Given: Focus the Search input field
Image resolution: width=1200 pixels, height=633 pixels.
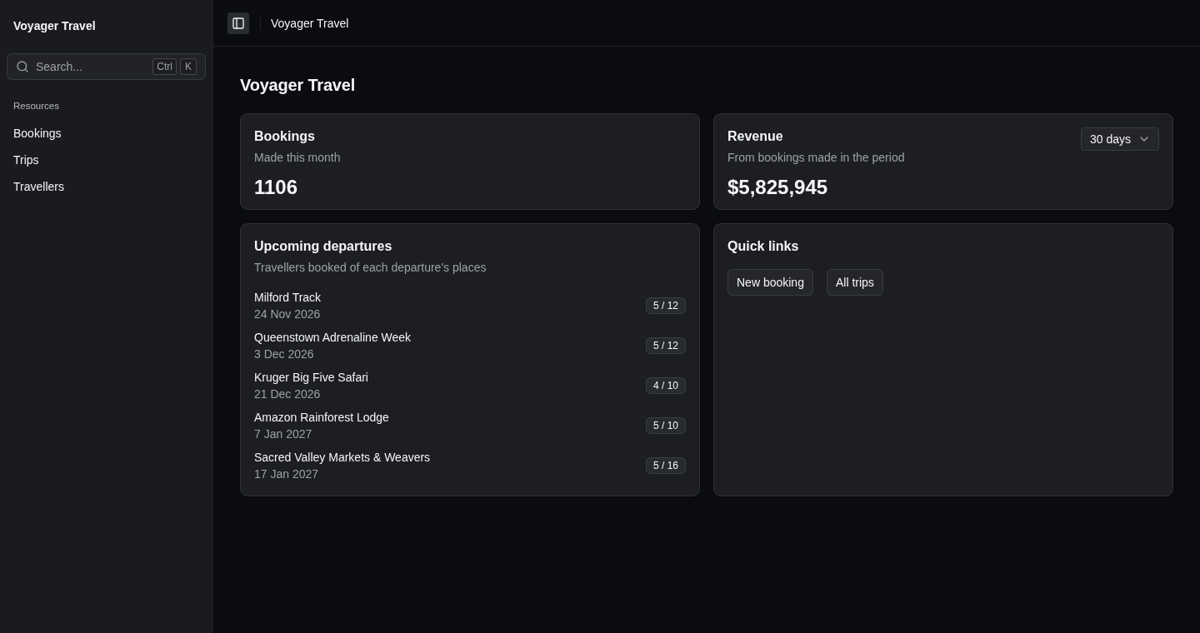Looking at the screenshot, I should point(106,67).
